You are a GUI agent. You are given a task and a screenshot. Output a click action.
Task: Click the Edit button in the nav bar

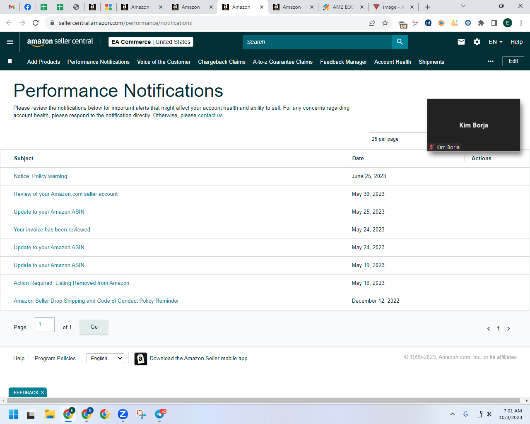tap(513, 61)
